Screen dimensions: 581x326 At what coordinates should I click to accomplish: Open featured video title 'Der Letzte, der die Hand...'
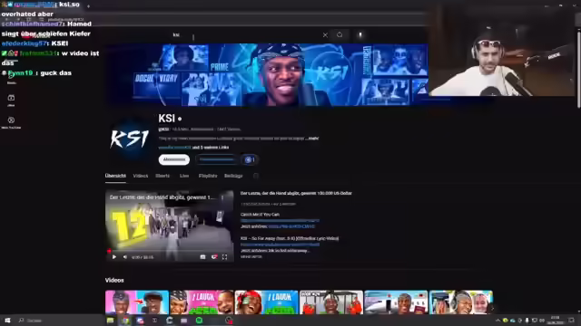pyautogui.click(x=296, y=193)
